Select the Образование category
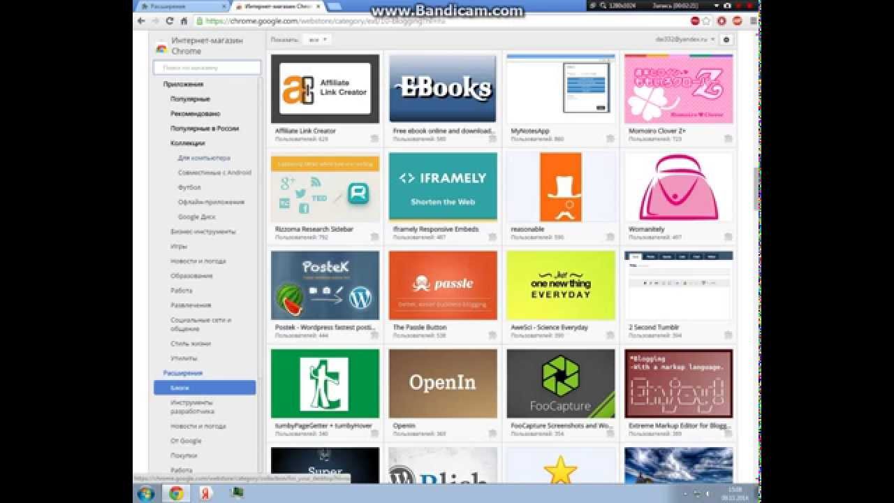The height and width of the screenshot is (503, 894). point(191,275)
